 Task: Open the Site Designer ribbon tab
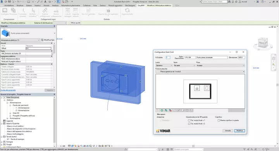(130, 5)
